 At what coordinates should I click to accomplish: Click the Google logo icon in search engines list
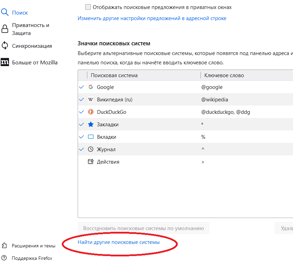click(91, 87)
